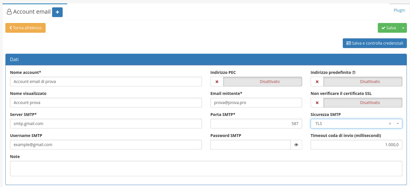
Task: Click the Porta SMTP field
Action: pos(256,124)
